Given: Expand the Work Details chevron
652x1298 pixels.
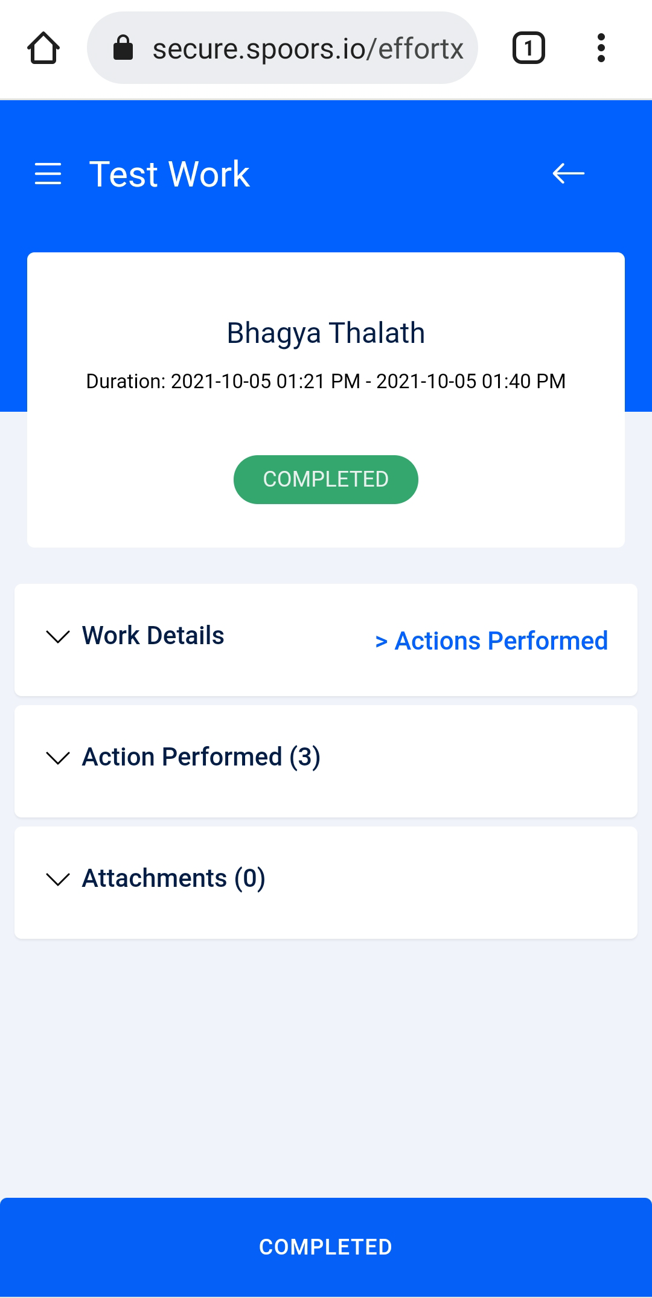Looking at the screenshot, I should 58,636.
